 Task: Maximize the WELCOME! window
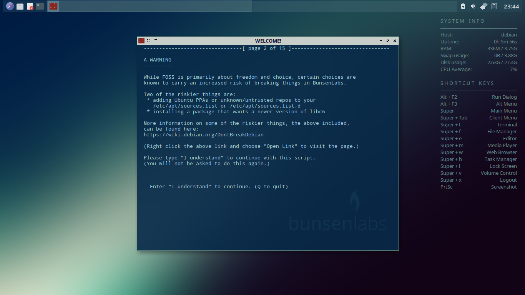point(388,41)
